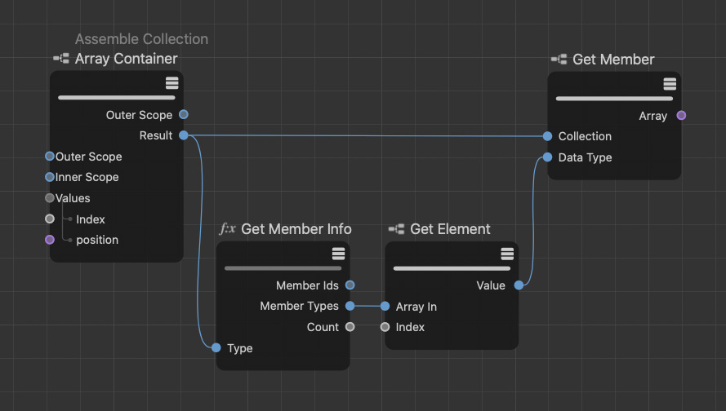Click the Array Container title bar strip

(117, 98)
